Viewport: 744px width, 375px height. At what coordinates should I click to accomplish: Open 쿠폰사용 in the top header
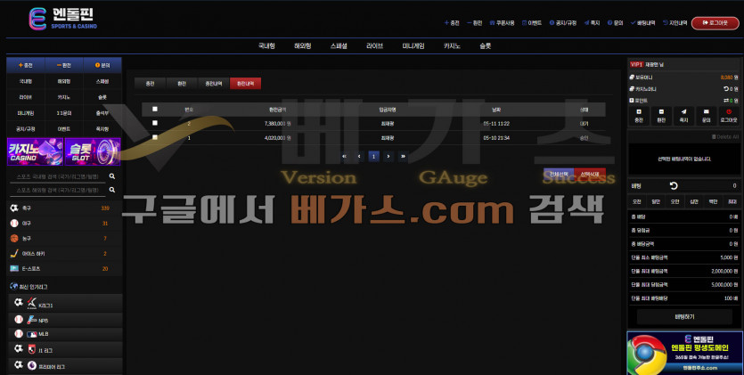[502, 23]
